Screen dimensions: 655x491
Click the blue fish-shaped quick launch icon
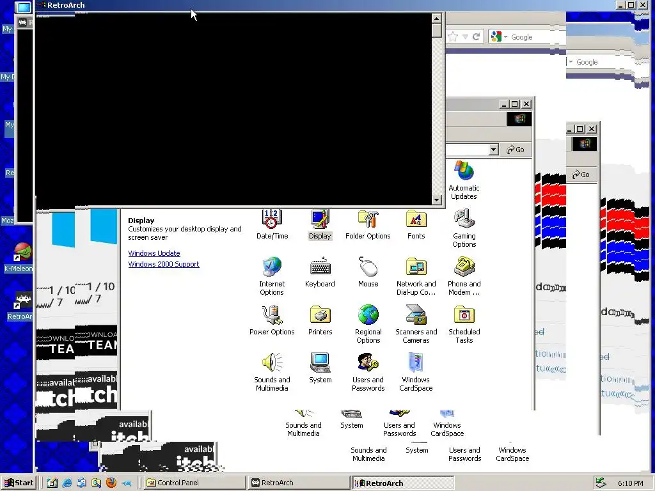pyautogui.click(x=126, y=483)
